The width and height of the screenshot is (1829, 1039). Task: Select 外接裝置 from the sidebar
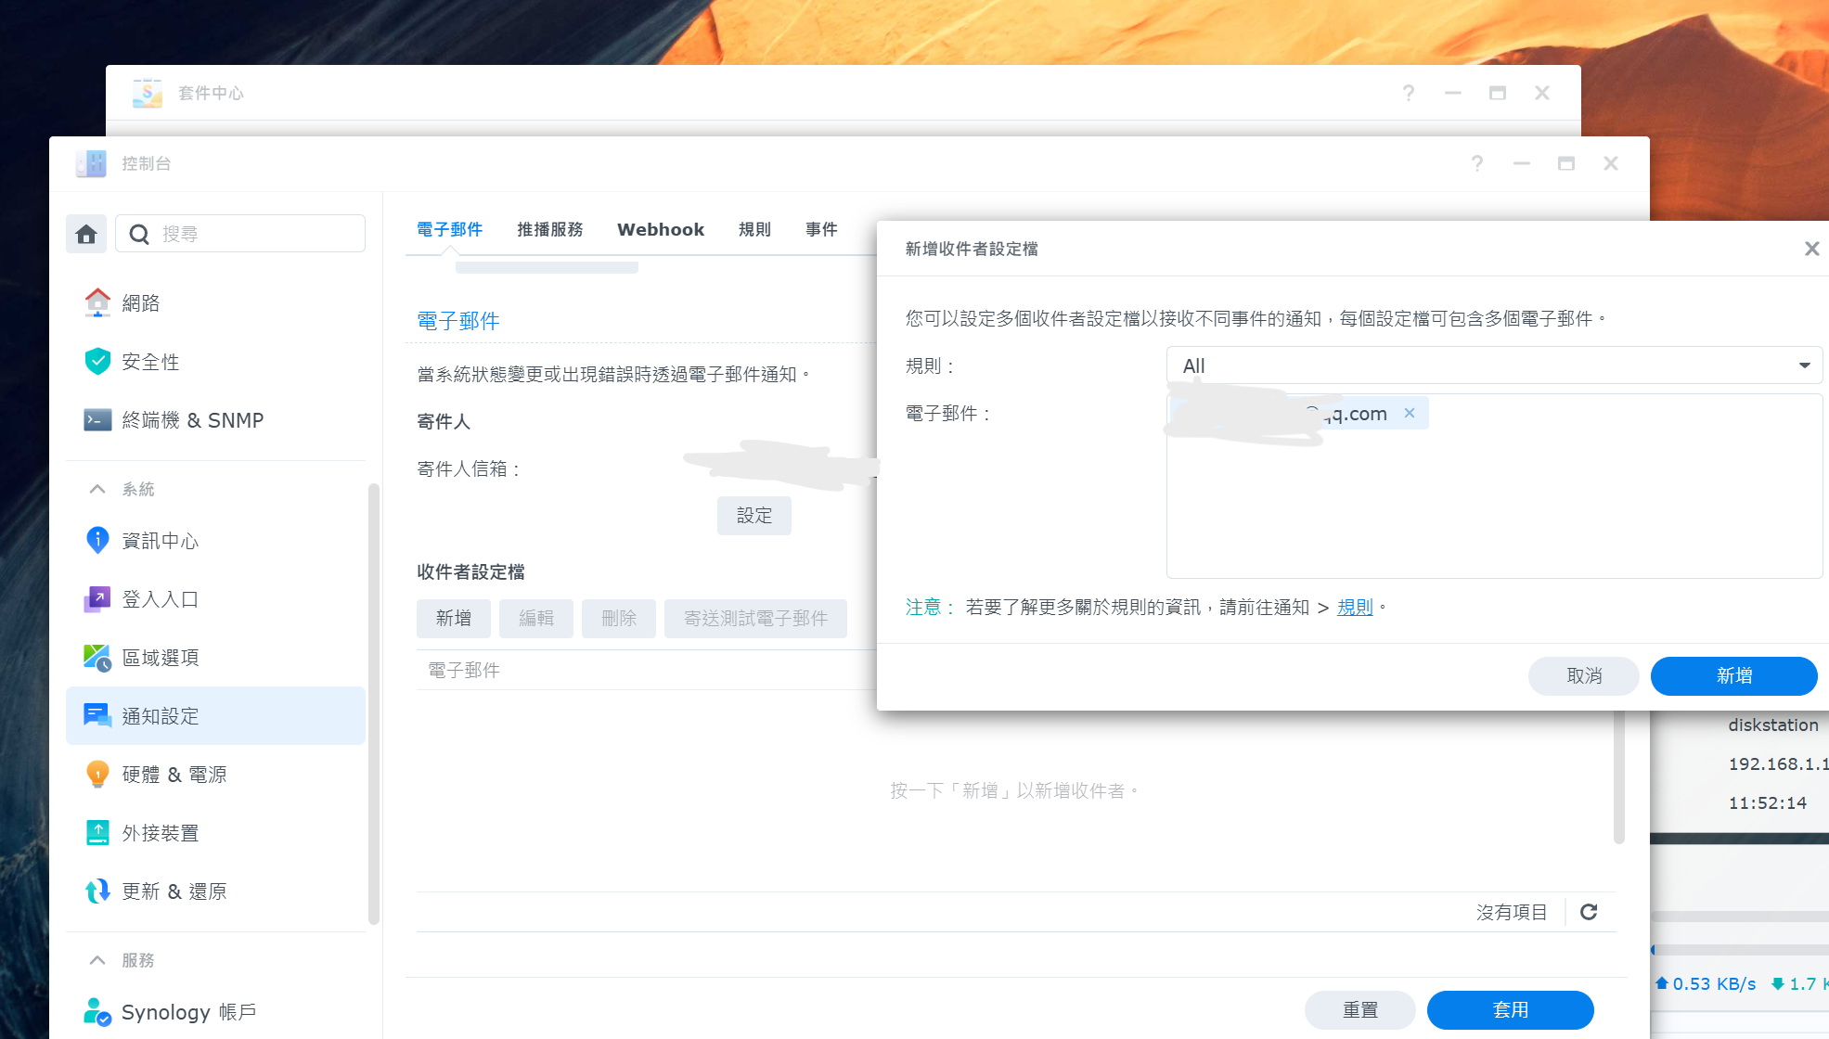[x=161, y=832]
